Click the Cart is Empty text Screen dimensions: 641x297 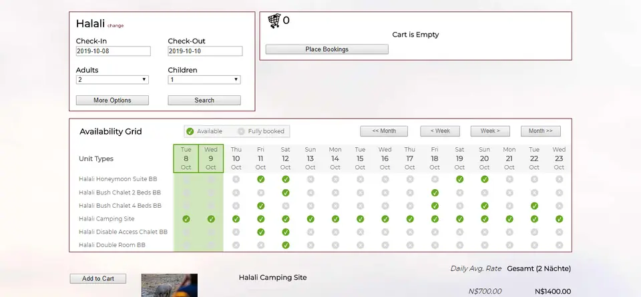pyautogui.click(x=415, y=35)
